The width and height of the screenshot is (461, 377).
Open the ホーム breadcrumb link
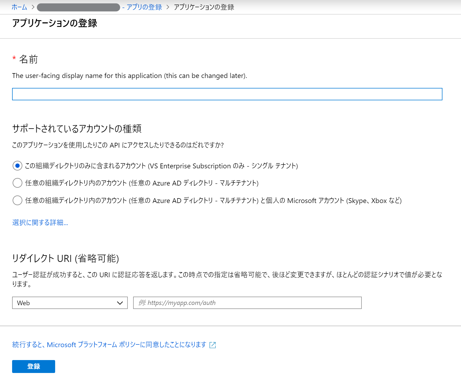[19, 7]
